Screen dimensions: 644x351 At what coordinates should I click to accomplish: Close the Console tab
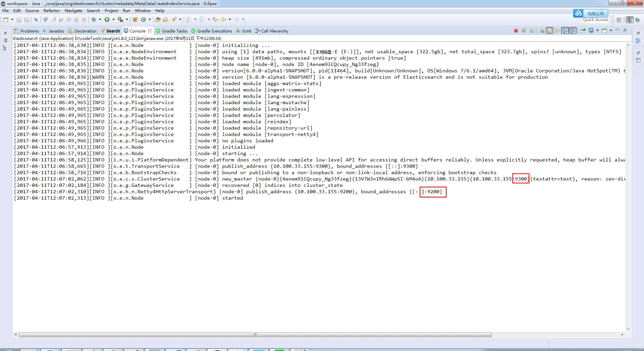[149, 31]
